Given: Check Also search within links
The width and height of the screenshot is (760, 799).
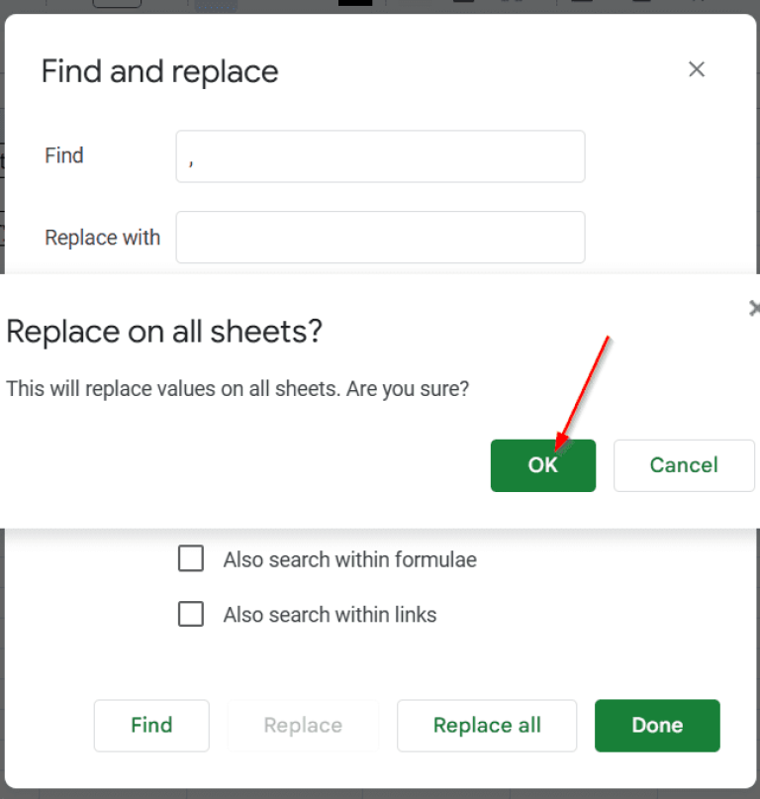Looking at the screenshot, I should click(191, 615).
